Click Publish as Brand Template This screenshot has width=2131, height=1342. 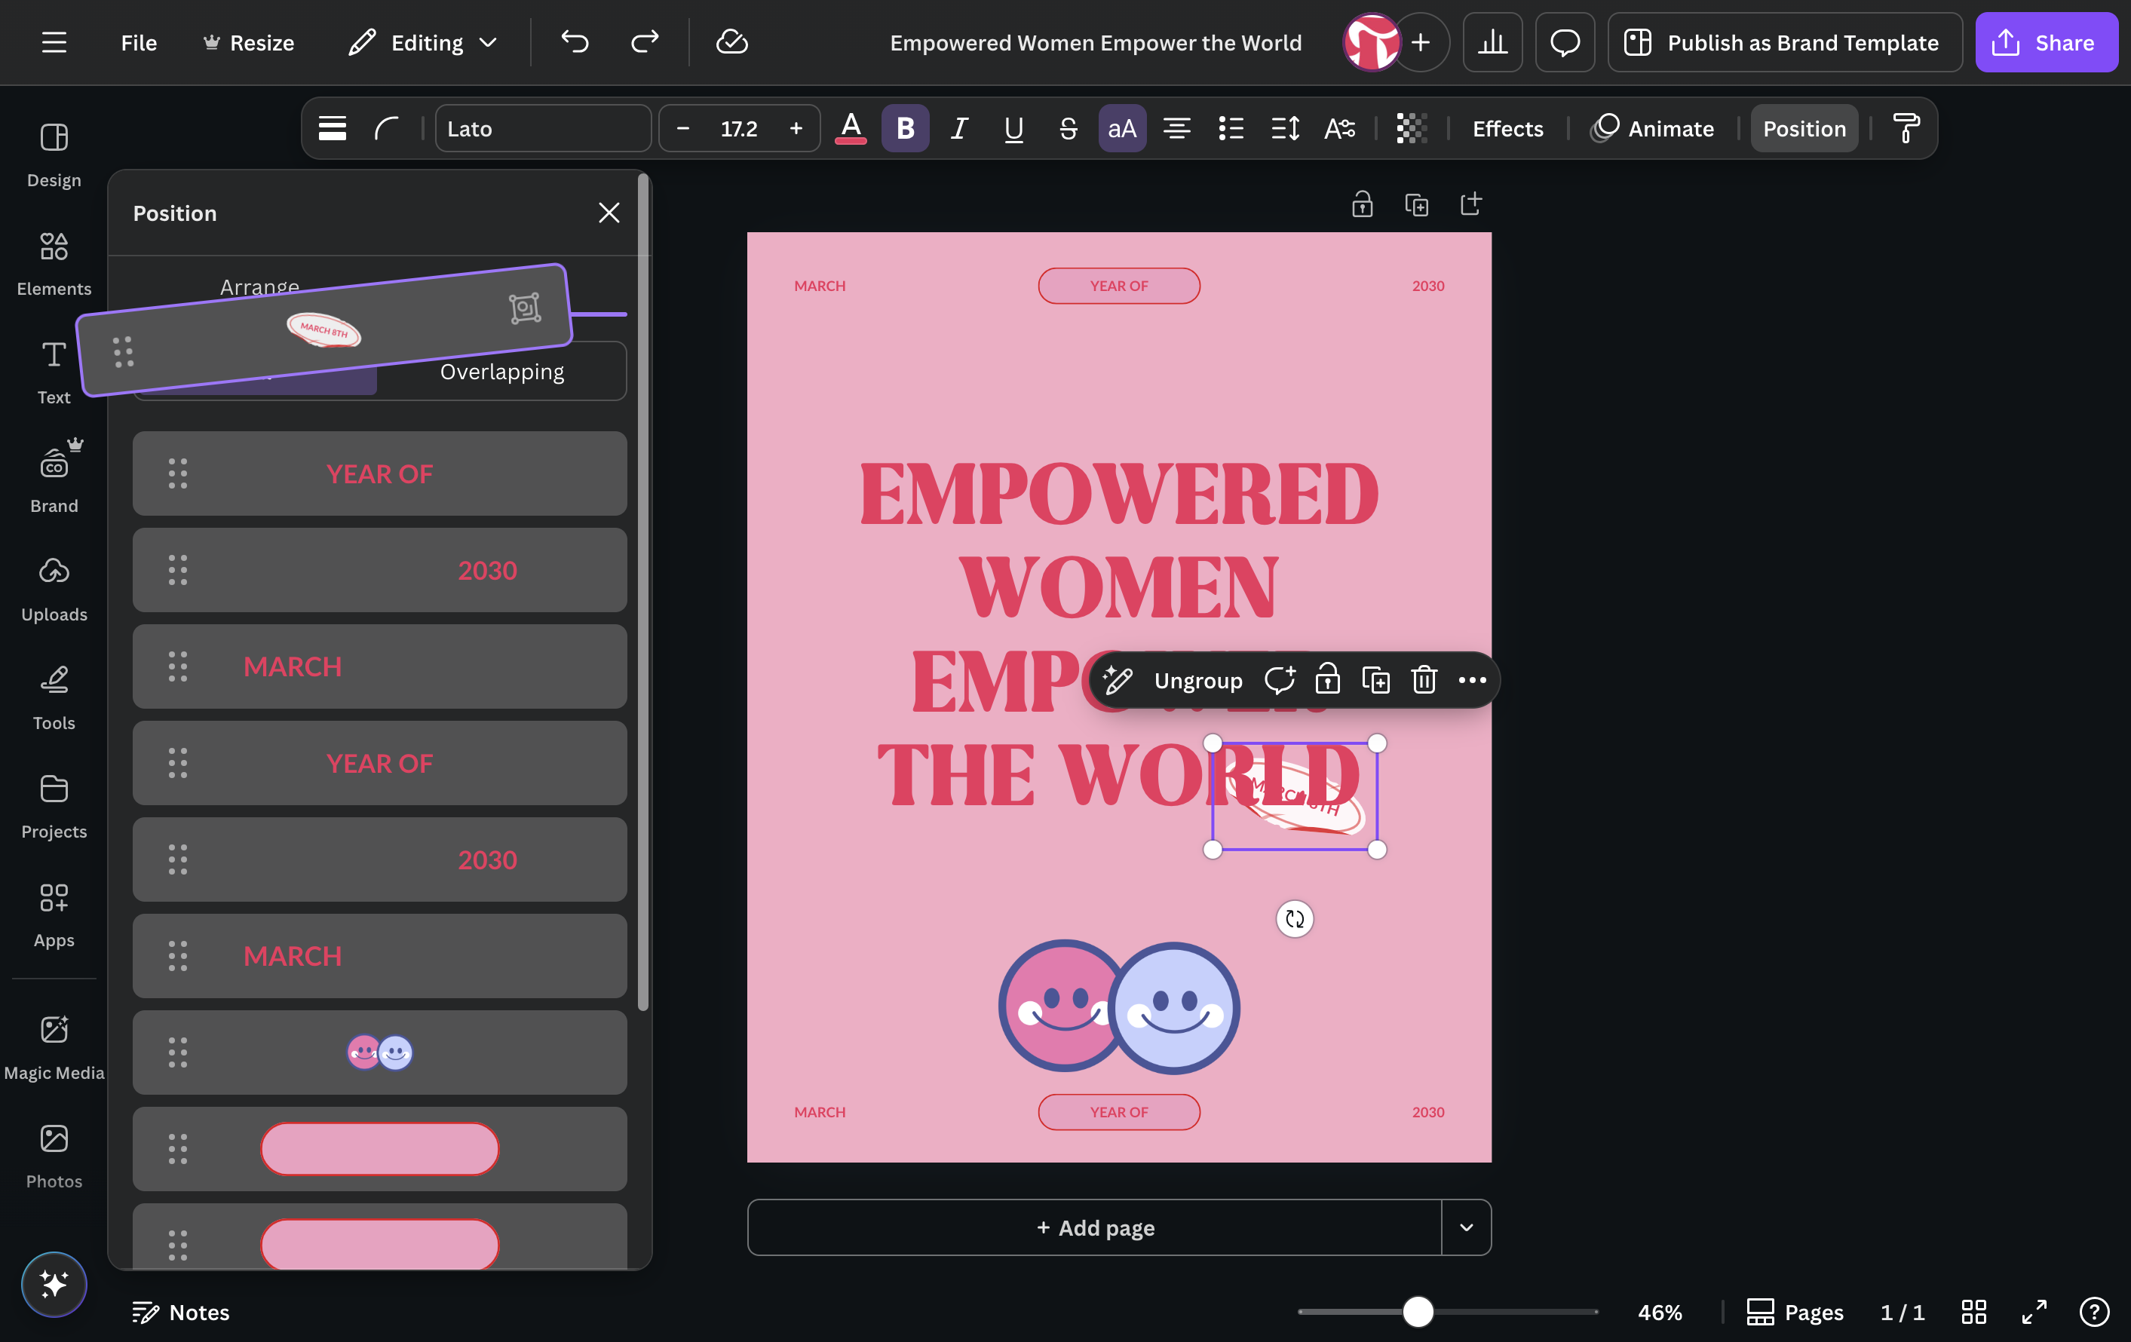[1784, 42]
